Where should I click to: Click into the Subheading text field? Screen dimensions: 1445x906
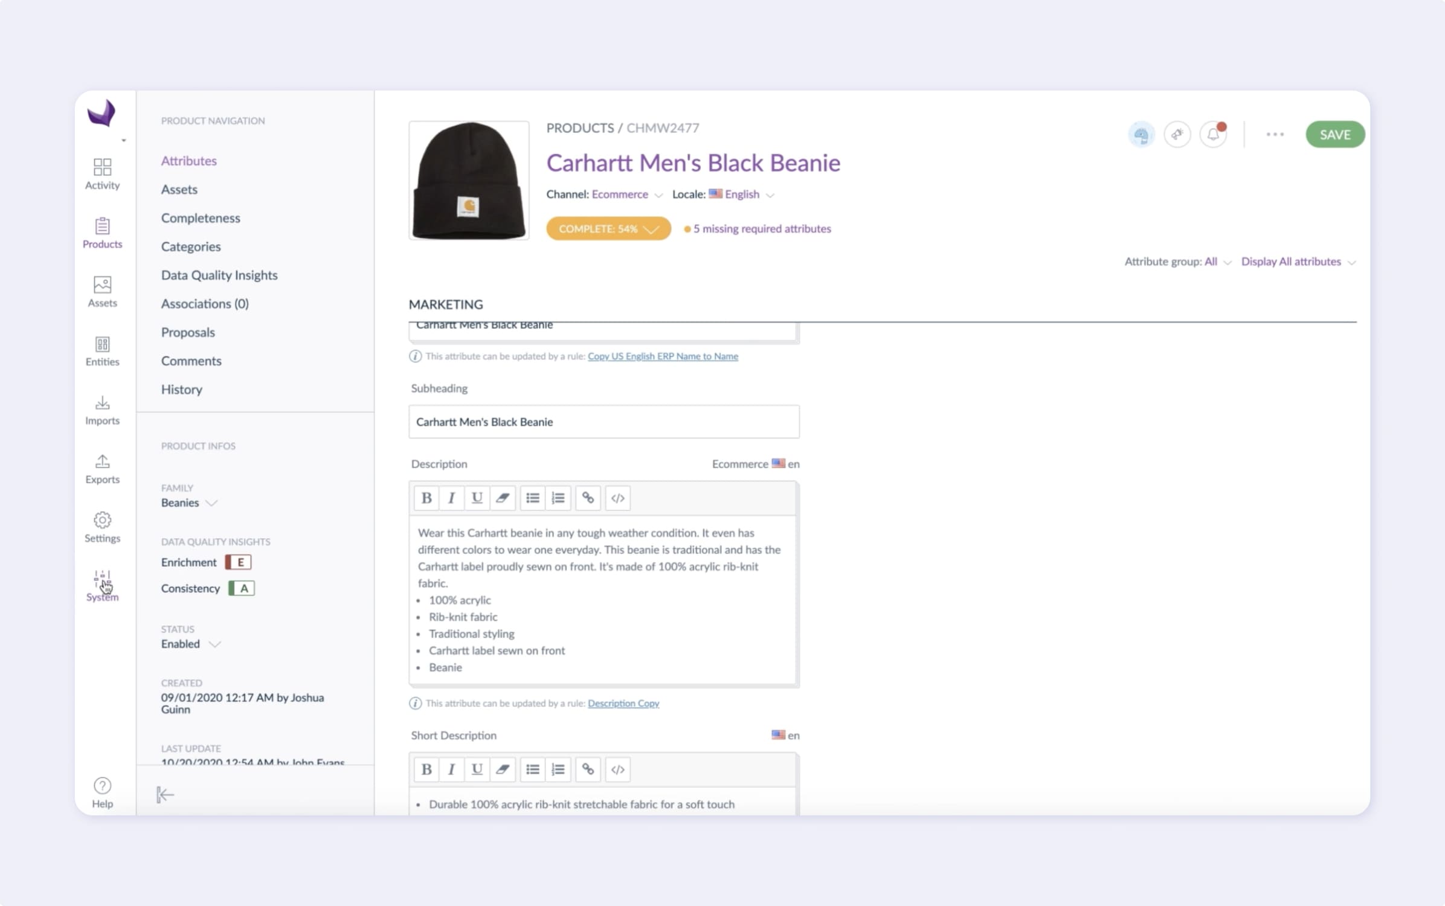(603, 422)
